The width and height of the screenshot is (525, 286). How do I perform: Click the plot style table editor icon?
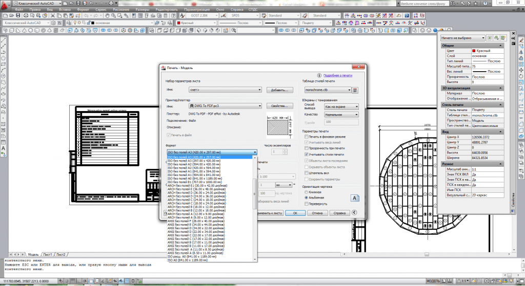pyautogui.click(x=354, y=90)
